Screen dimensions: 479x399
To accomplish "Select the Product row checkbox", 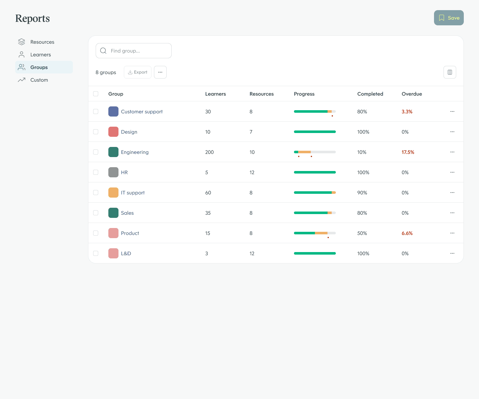I will coord(96,233).
